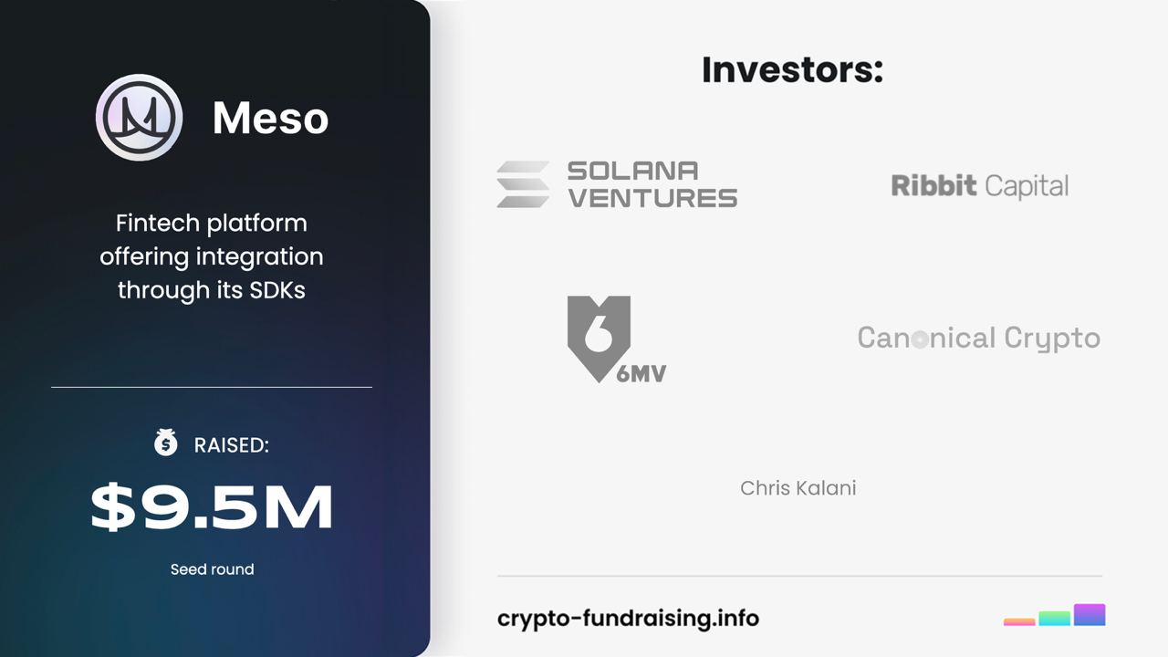Image resolution: width=1168 pixels, height=657 pixels.
Task: Click the Seed round label
Action: pos(212,569)
